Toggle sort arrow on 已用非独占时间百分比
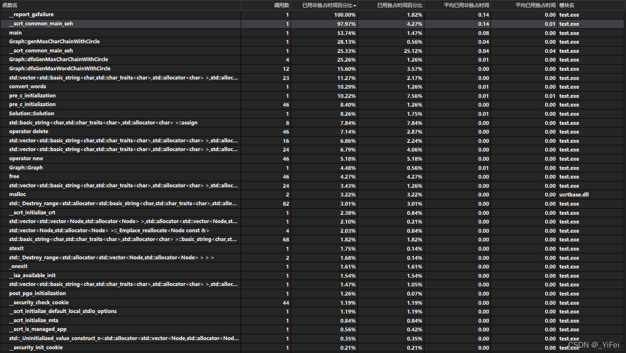 pyautogui.click(x=355, y=6)
